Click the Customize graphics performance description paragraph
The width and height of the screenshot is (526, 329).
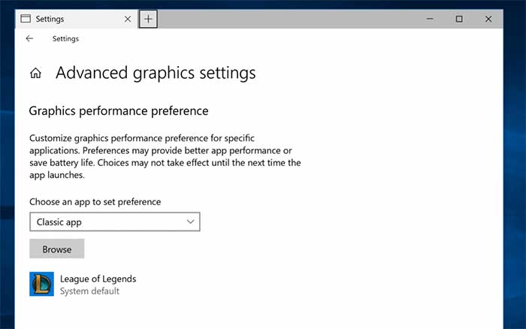coord(165,157)
